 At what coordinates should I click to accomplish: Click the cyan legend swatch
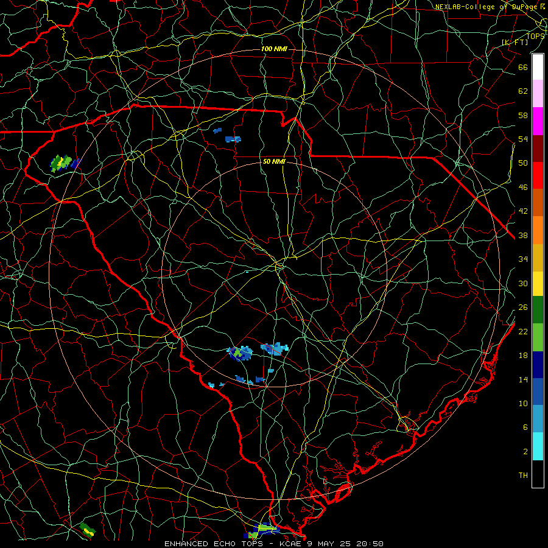tap(538, 446)
